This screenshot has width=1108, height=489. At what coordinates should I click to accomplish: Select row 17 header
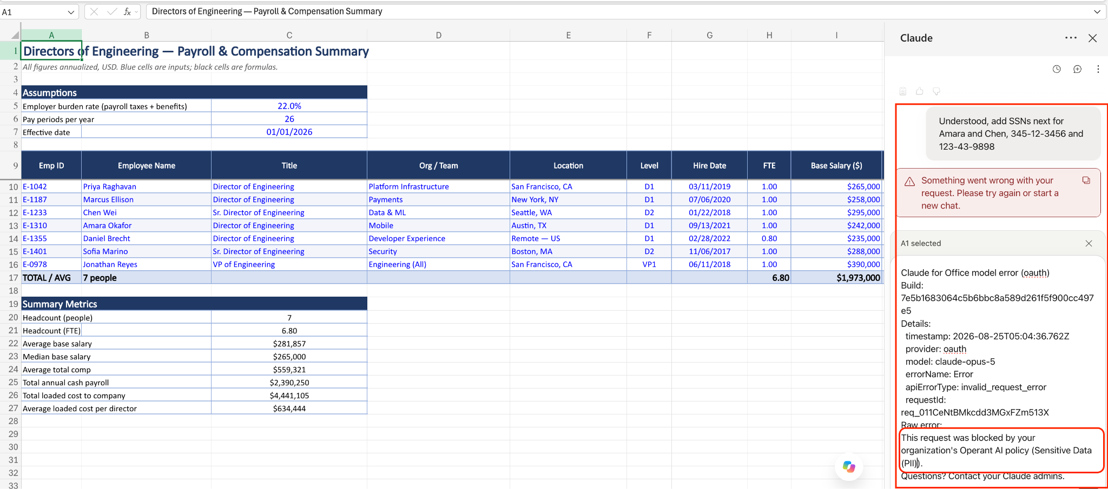click(10, 278)
